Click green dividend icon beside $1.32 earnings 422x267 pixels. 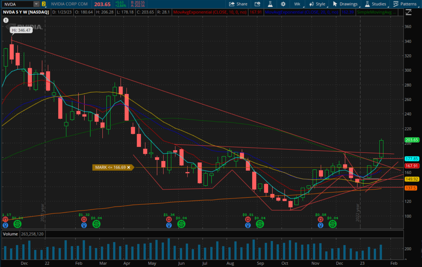[96, 224]
